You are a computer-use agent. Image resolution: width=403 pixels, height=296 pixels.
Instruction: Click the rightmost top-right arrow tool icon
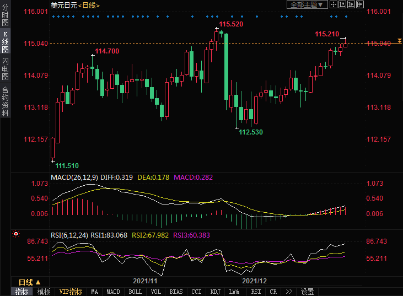click(x=360, y=4)
